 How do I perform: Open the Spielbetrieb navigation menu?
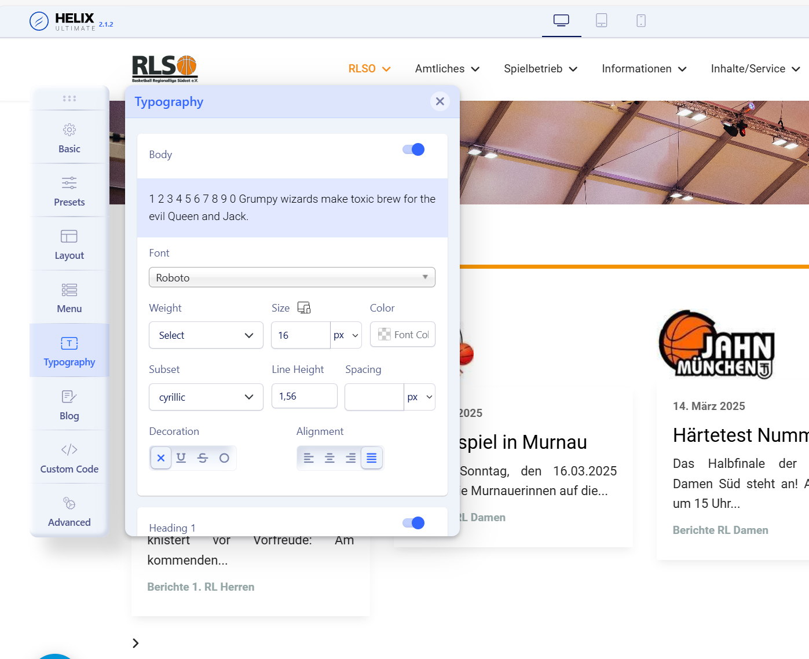coord(540,69)
